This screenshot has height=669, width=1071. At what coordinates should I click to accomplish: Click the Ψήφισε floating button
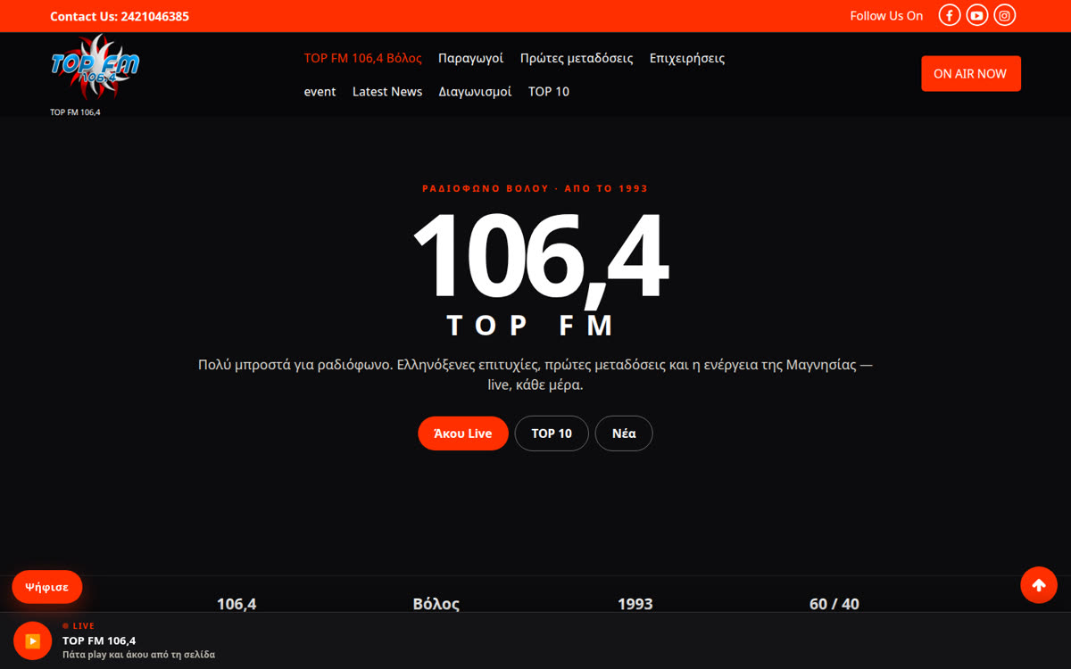[x=47, y=587]
